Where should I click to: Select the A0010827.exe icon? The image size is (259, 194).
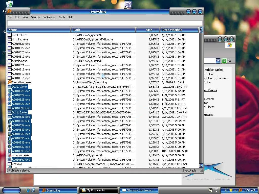tap(10, 104)
